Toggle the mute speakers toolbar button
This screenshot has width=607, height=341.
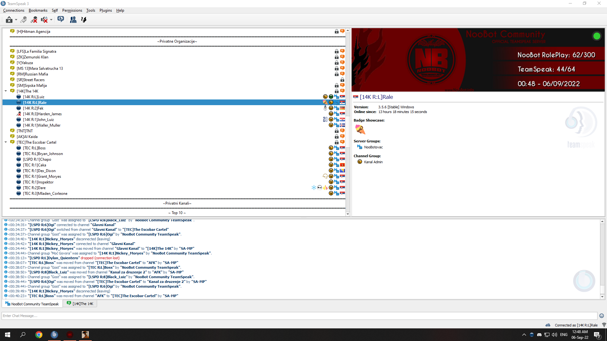click(44, 20)
